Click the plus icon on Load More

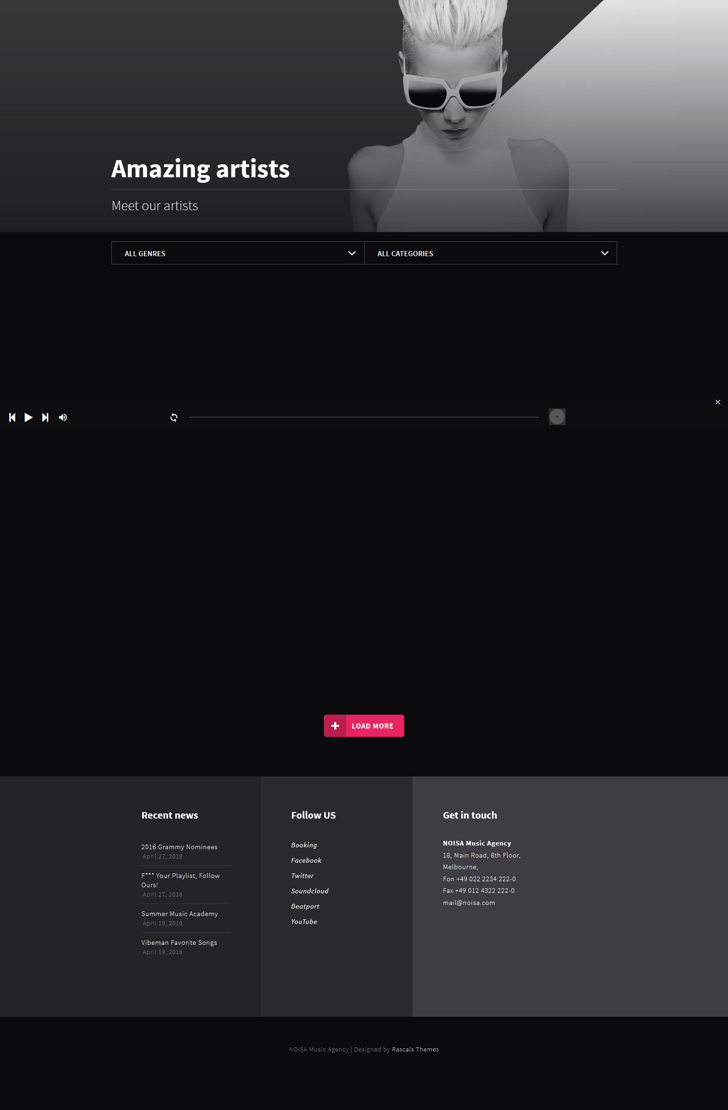coord(335,726)
